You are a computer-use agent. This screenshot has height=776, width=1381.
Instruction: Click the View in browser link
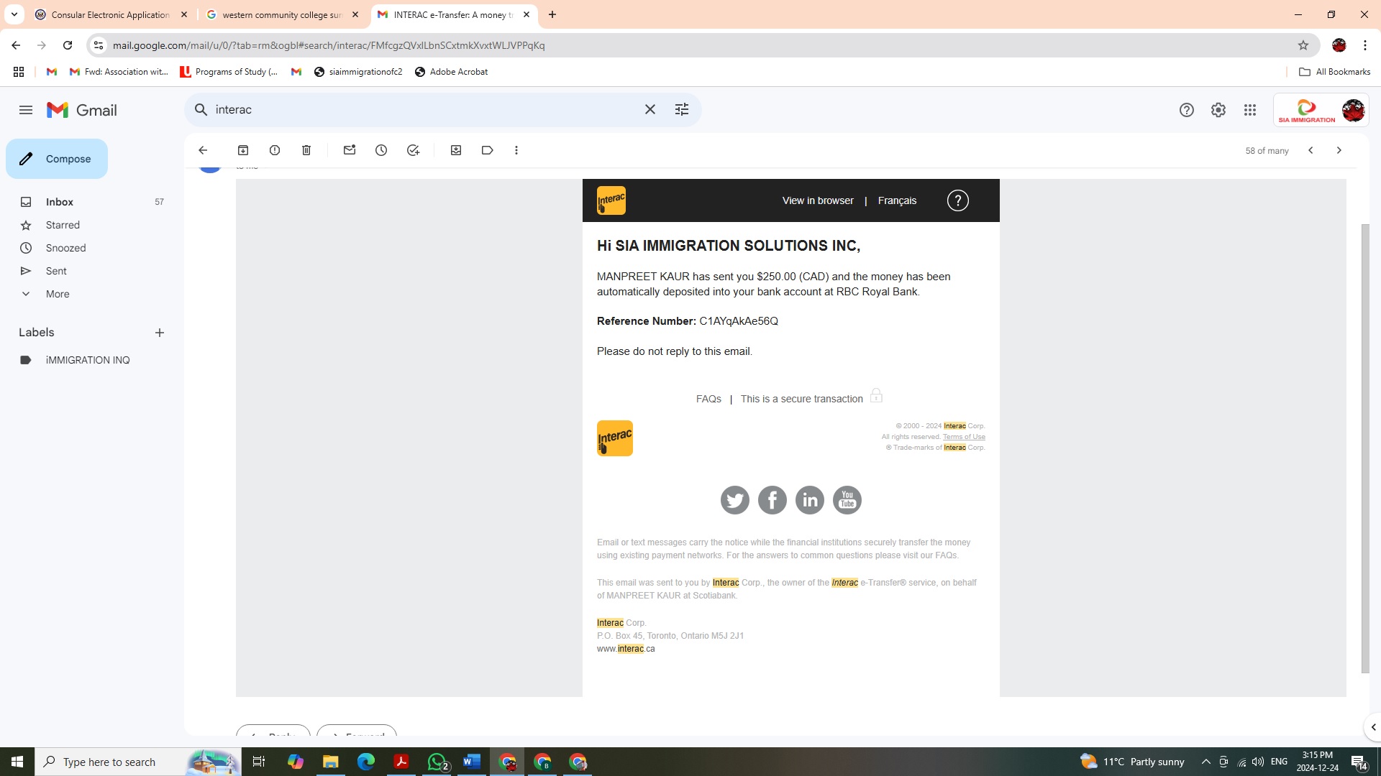coord(818,200)
